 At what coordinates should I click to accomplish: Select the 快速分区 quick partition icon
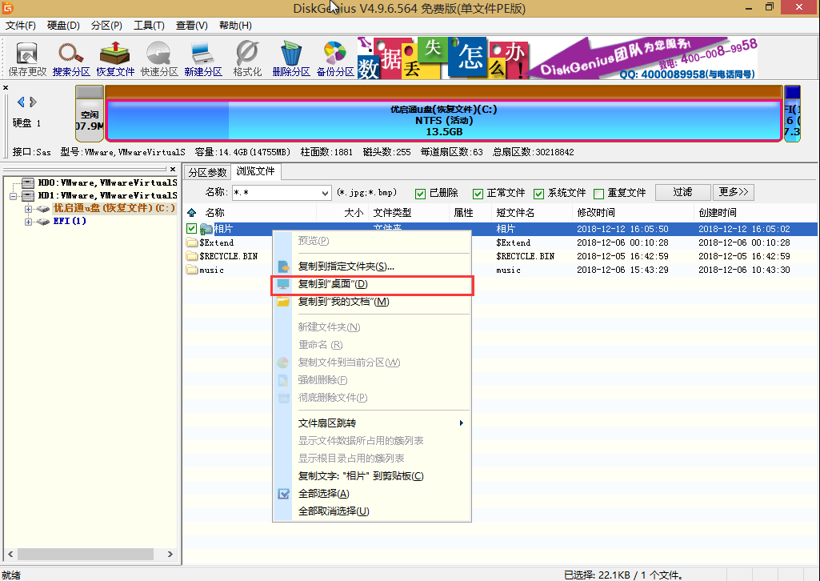tap(158, 58)
